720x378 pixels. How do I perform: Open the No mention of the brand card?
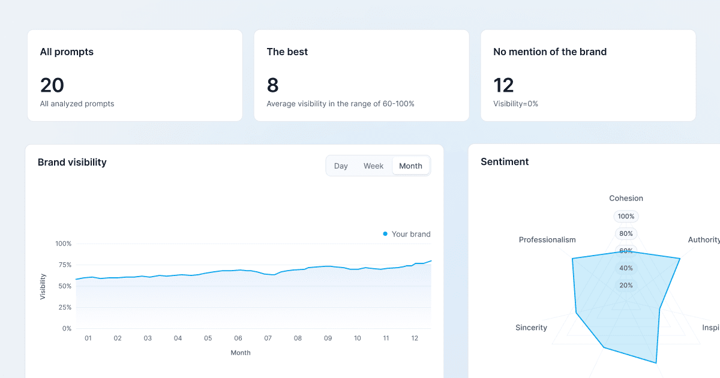[x=589, y=76]
